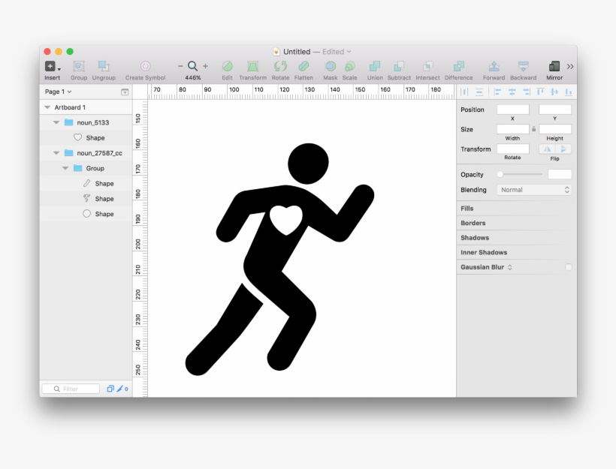Click the Flatten tool icon
This screenshot has height=469, width=616.
coord(303,66)
